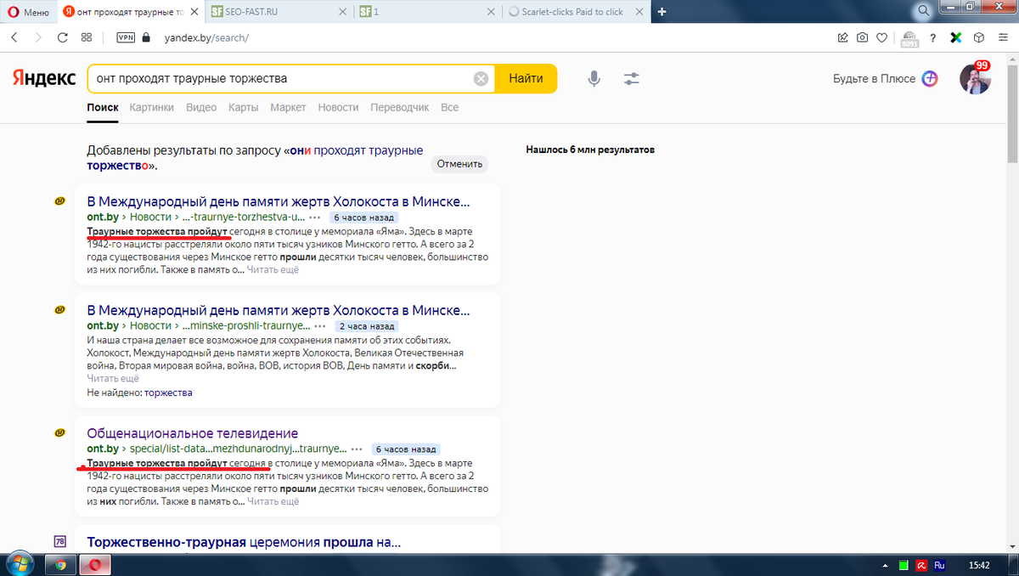1019x576 pixels.
Task: Open a new browser tab
Action: click(x=662, y=12)
